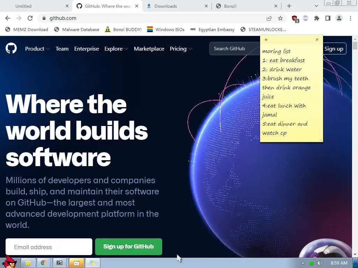Close the Downloads tab

click(206, 6)
